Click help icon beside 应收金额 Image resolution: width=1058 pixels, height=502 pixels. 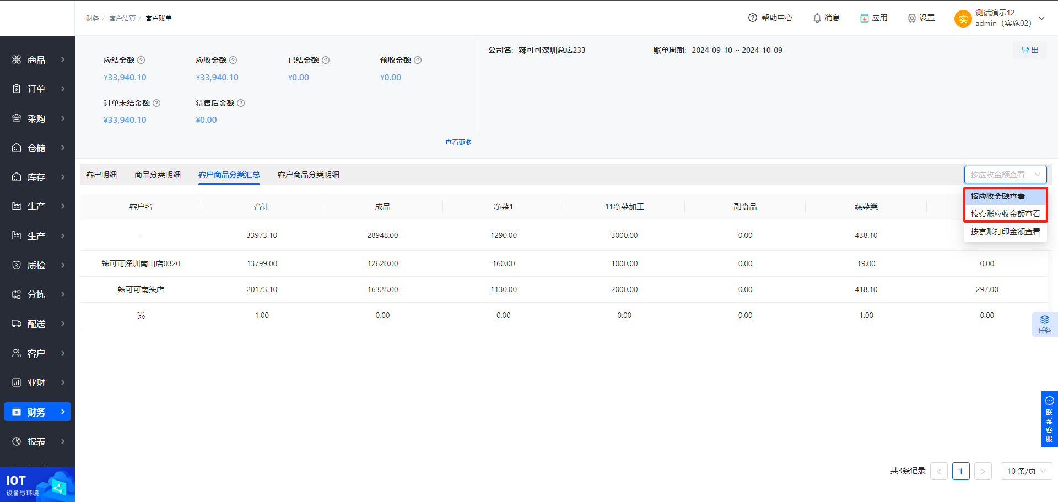[233, 60]
